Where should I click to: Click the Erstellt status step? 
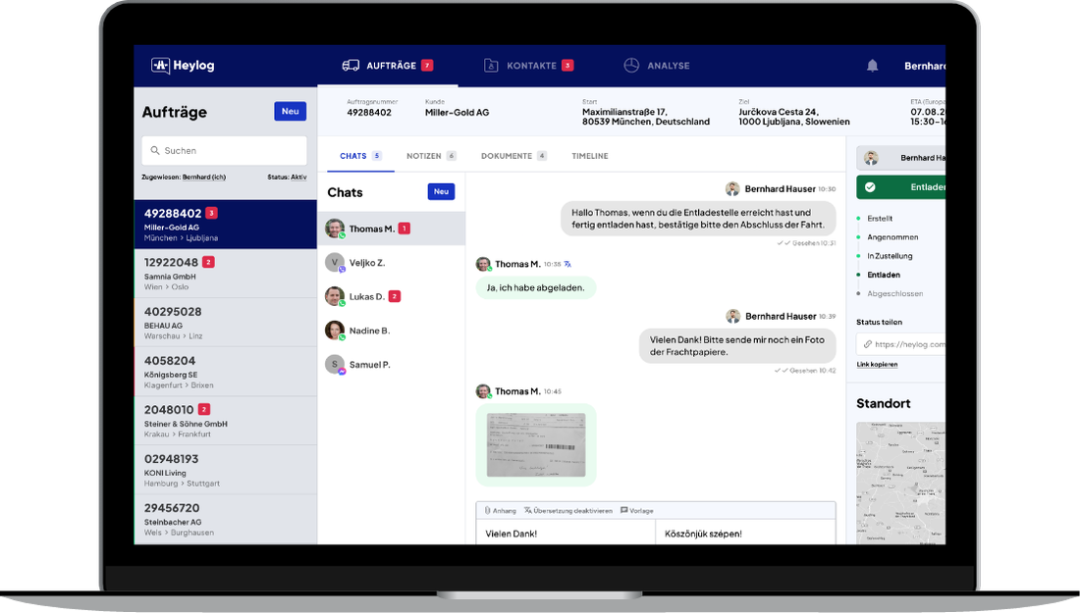[x=880, y=218]
